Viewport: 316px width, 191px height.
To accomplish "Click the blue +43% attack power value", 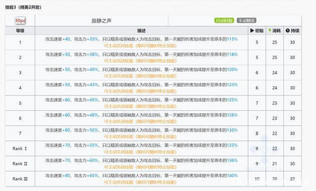I will click(92, 85).
